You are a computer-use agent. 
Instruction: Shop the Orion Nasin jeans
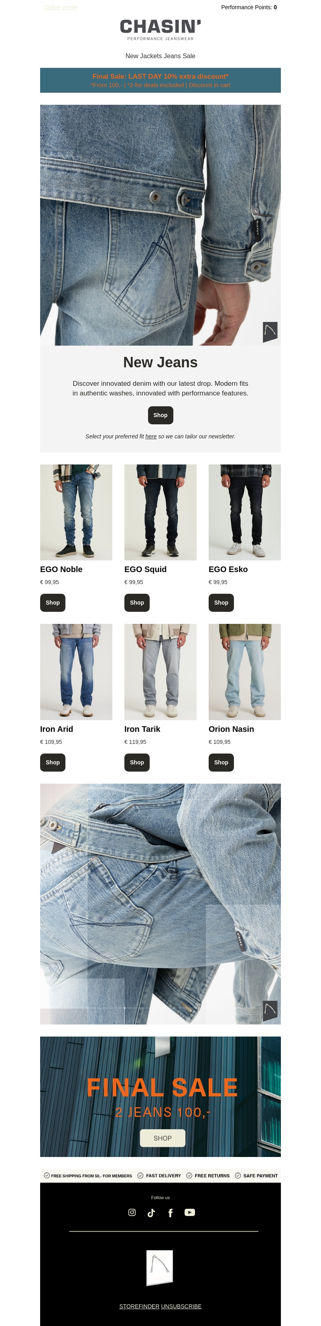(221, 762)
